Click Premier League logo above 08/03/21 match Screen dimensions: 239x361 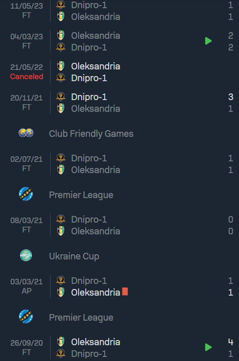point(26,194)
